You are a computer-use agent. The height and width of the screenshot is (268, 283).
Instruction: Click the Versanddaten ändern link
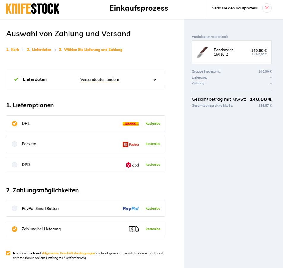[100, 80]
